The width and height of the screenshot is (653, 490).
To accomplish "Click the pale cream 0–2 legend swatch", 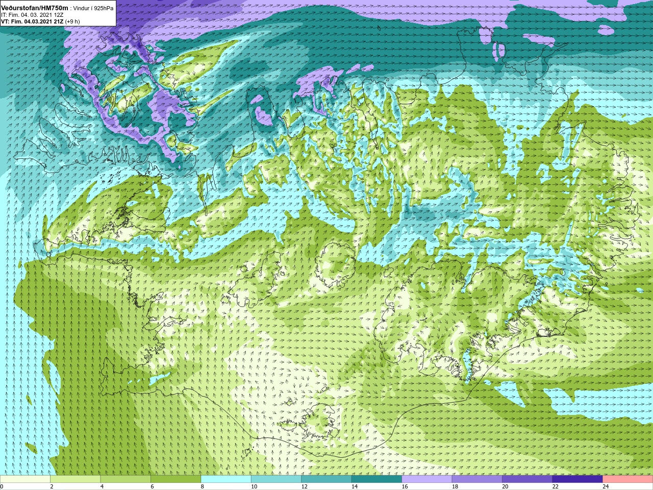I will coord(25,479).
